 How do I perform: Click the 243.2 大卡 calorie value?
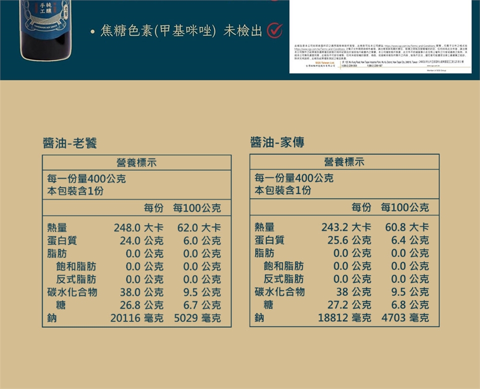346,228
